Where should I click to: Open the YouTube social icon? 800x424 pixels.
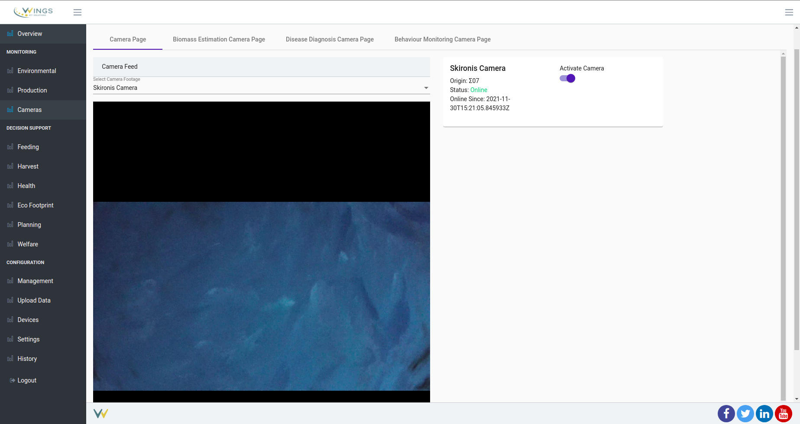coord(783,414)
